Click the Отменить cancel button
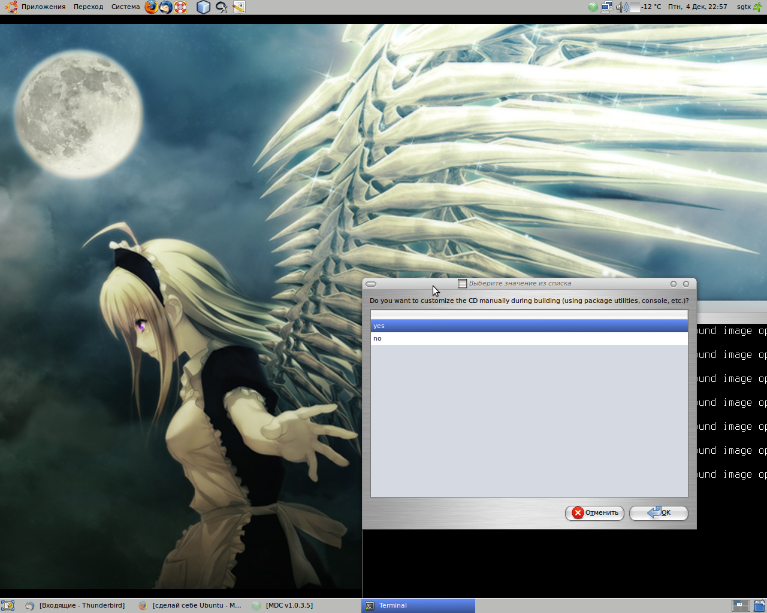Screen dimensions: 767x613 594,513
